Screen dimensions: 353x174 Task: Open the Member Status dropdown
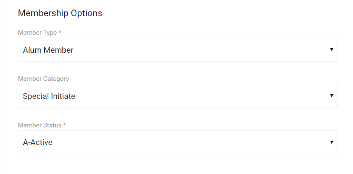pos(178,142)
